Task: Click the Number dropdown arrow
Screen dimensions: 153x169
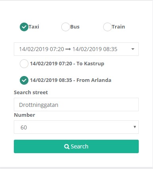Action: tap(135, 127)
